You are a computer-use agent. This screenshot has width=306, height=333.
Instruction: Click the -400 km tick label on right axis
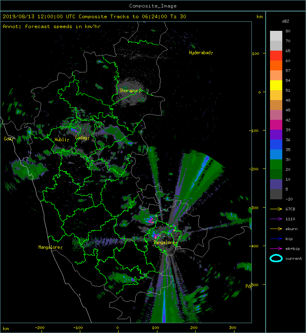[x=253, y=246]
